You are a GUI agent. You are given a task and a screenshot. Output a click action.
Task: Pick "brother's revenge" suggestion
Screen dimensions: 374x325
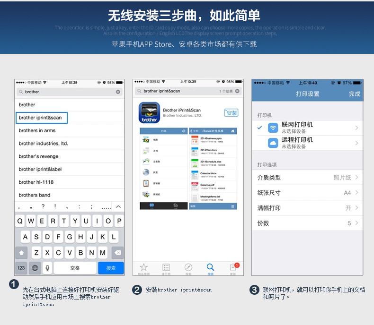(70, 156)
